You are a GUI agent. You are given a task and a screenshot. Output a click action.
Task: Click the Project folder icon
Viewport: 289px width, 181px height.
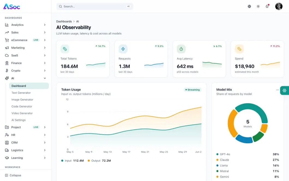pos(7,127)
